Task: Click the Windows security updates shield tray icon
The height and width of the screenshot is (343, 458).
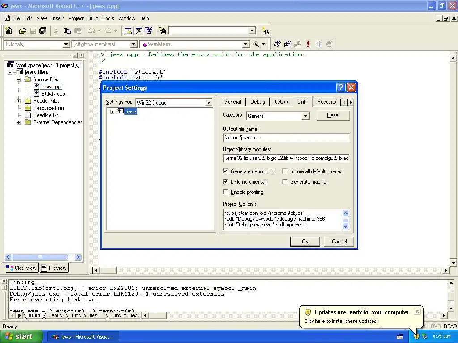Action: coord(416,336)
